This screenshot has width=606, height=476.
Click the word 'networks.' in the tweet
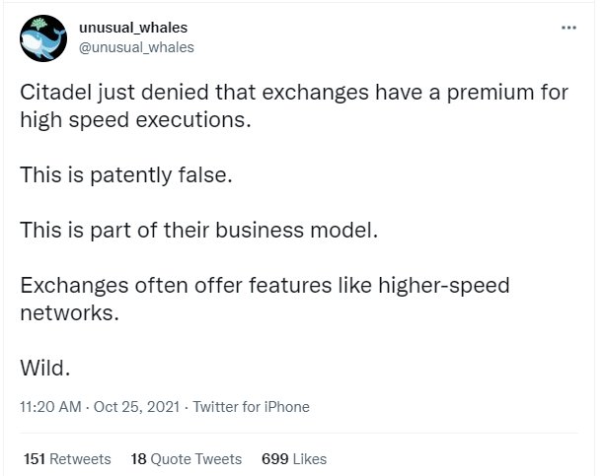(69, 312)
